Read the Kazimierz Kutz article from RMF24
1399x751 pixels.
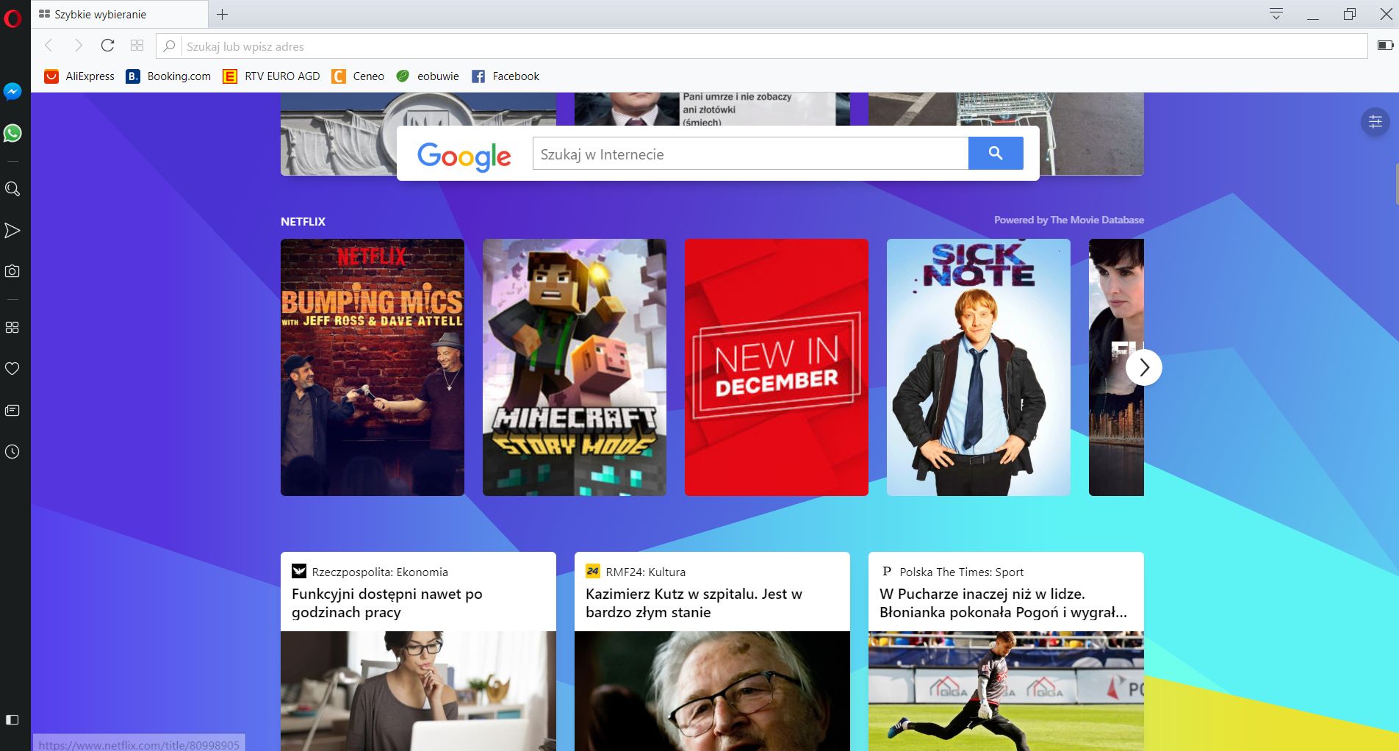pos(693,603)
